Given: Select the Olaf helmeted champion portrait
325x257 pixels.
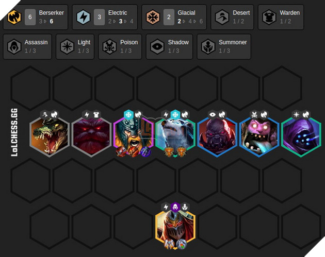Looking at the screenshot, I should tap(133, 136).
